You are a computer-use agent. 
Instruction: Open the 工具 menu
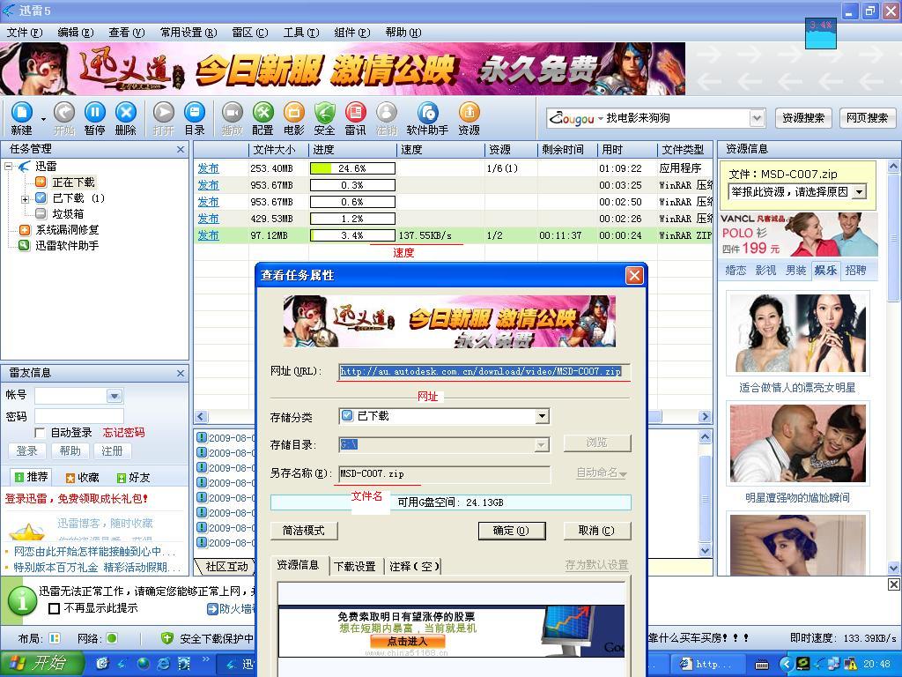pyautogui.click(x=301, y=33)
